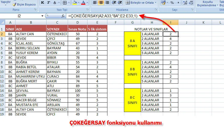Open the Name Box dropdown arrow
The height and width of the screenshot is (133, 224).
[42, 16]
